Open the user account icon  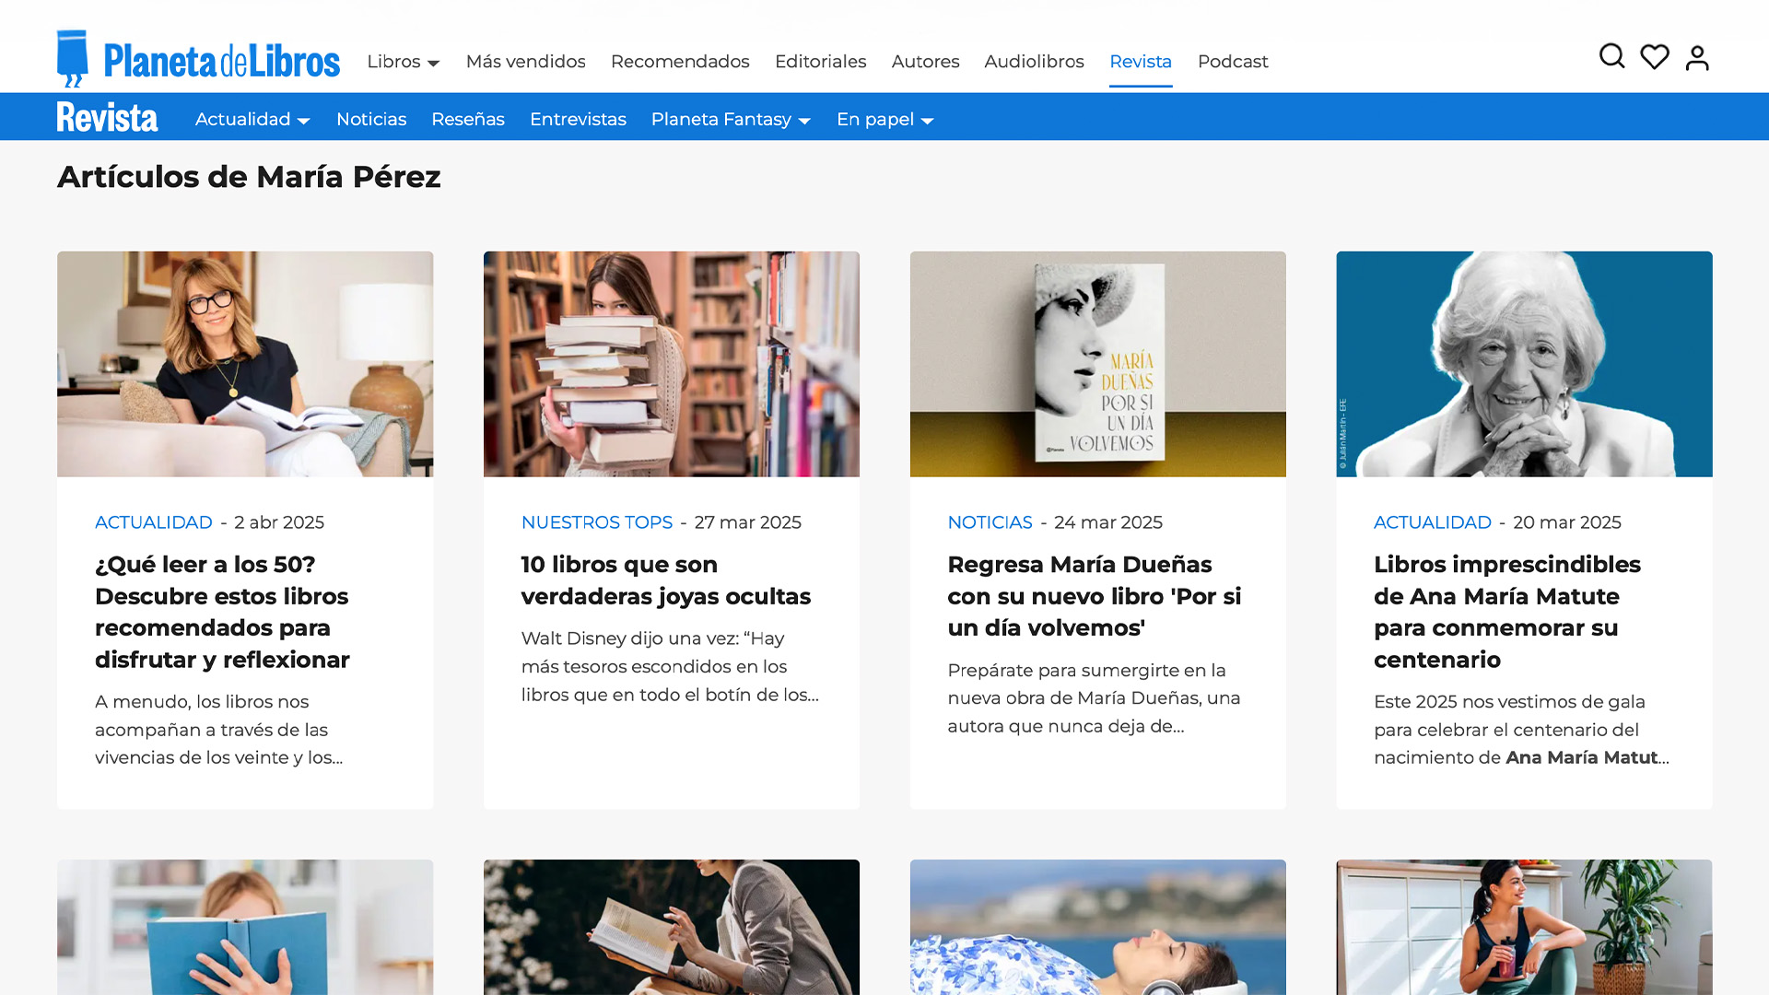(1697, 58)
